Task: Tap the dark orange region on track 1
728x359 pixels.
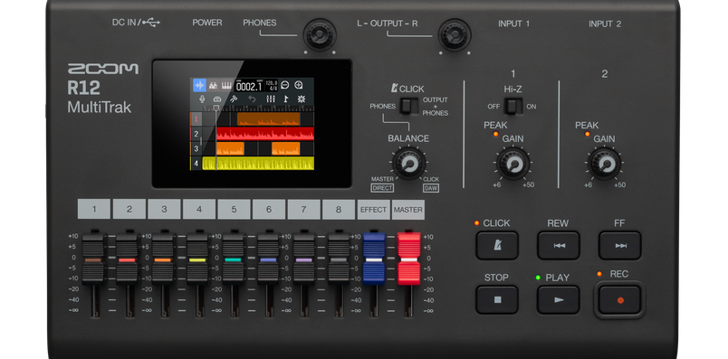Action: coord(268,119)
